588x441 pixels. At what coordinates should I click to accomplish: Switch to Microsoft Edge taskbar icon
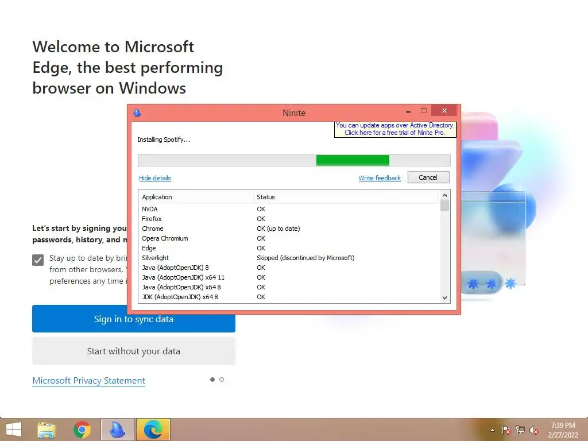pos(153,430)
